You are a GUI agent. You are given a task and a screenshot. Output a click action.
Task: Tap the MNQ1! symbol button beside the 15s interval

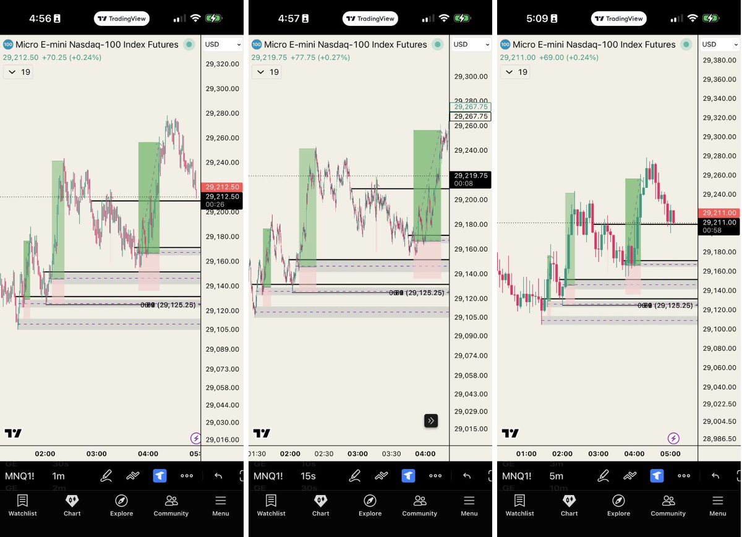coord(268,476)
